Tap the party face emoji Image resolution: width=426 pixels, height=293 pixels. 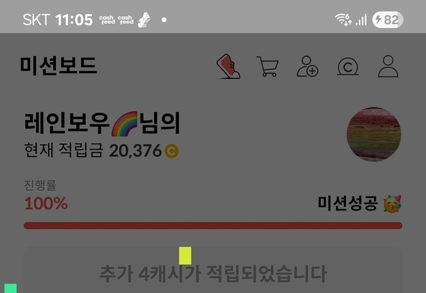coord(392,204)
